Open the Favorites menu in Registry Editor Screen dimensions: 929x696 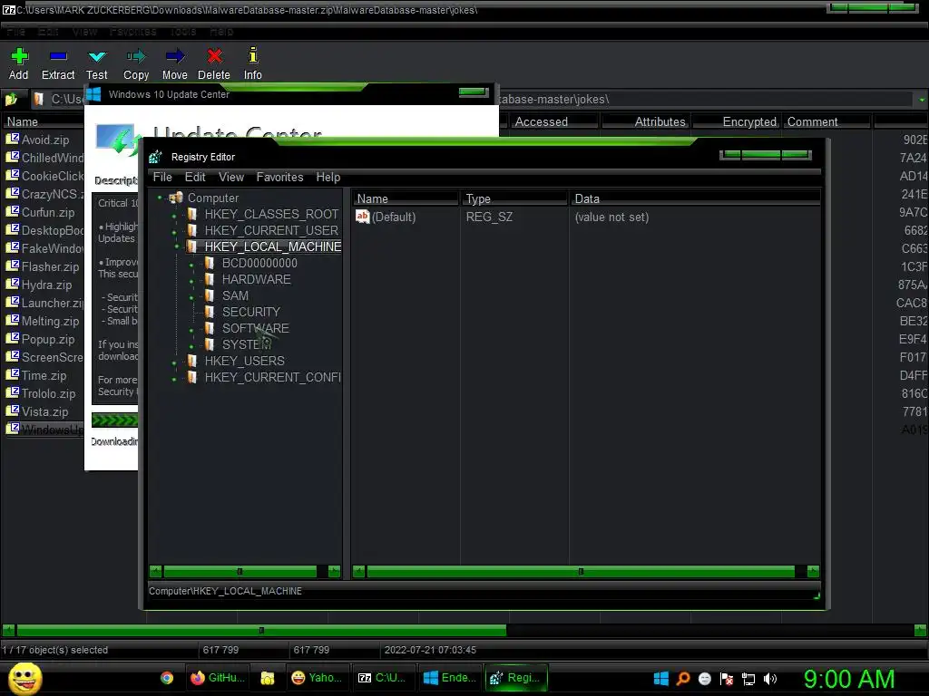coord(279,177)
